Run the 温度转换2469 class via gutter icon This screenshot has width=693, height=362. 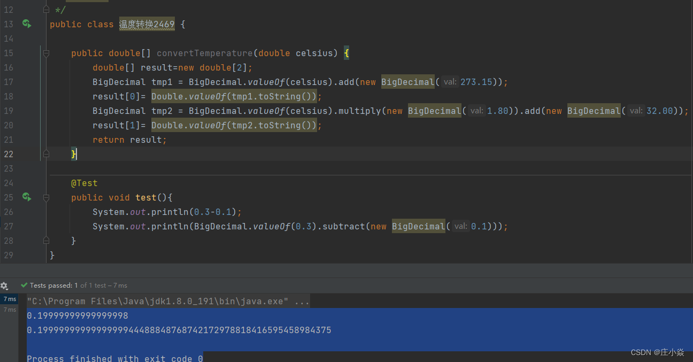[x=27, y=24]
